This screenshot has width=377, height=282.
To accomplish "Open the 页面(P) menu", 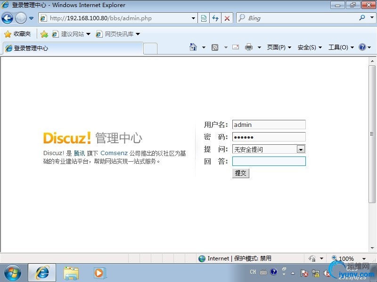I will tap(279, 47).
